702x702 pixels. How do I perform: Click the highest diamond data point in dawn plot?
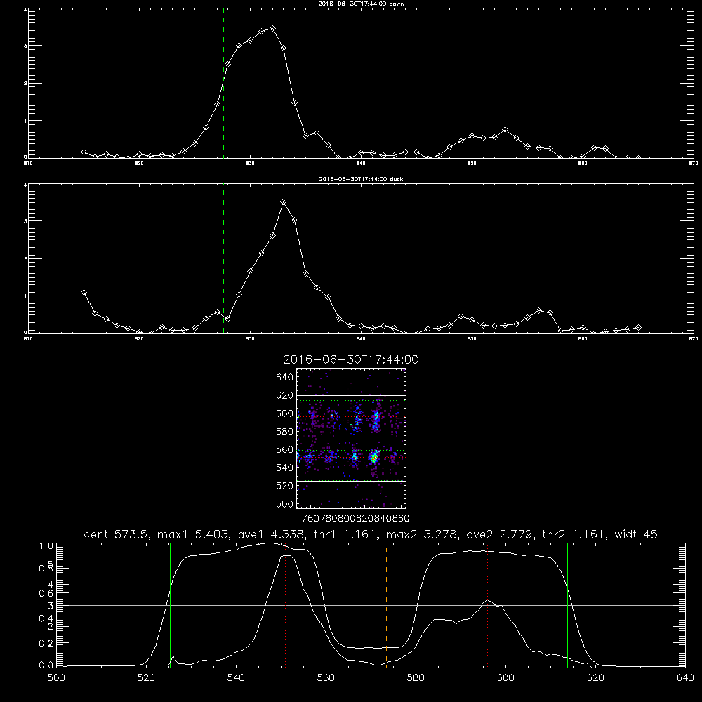272,29
